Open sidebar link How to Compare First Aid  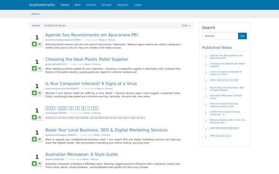pyautogui.click(x=224, y=105)
